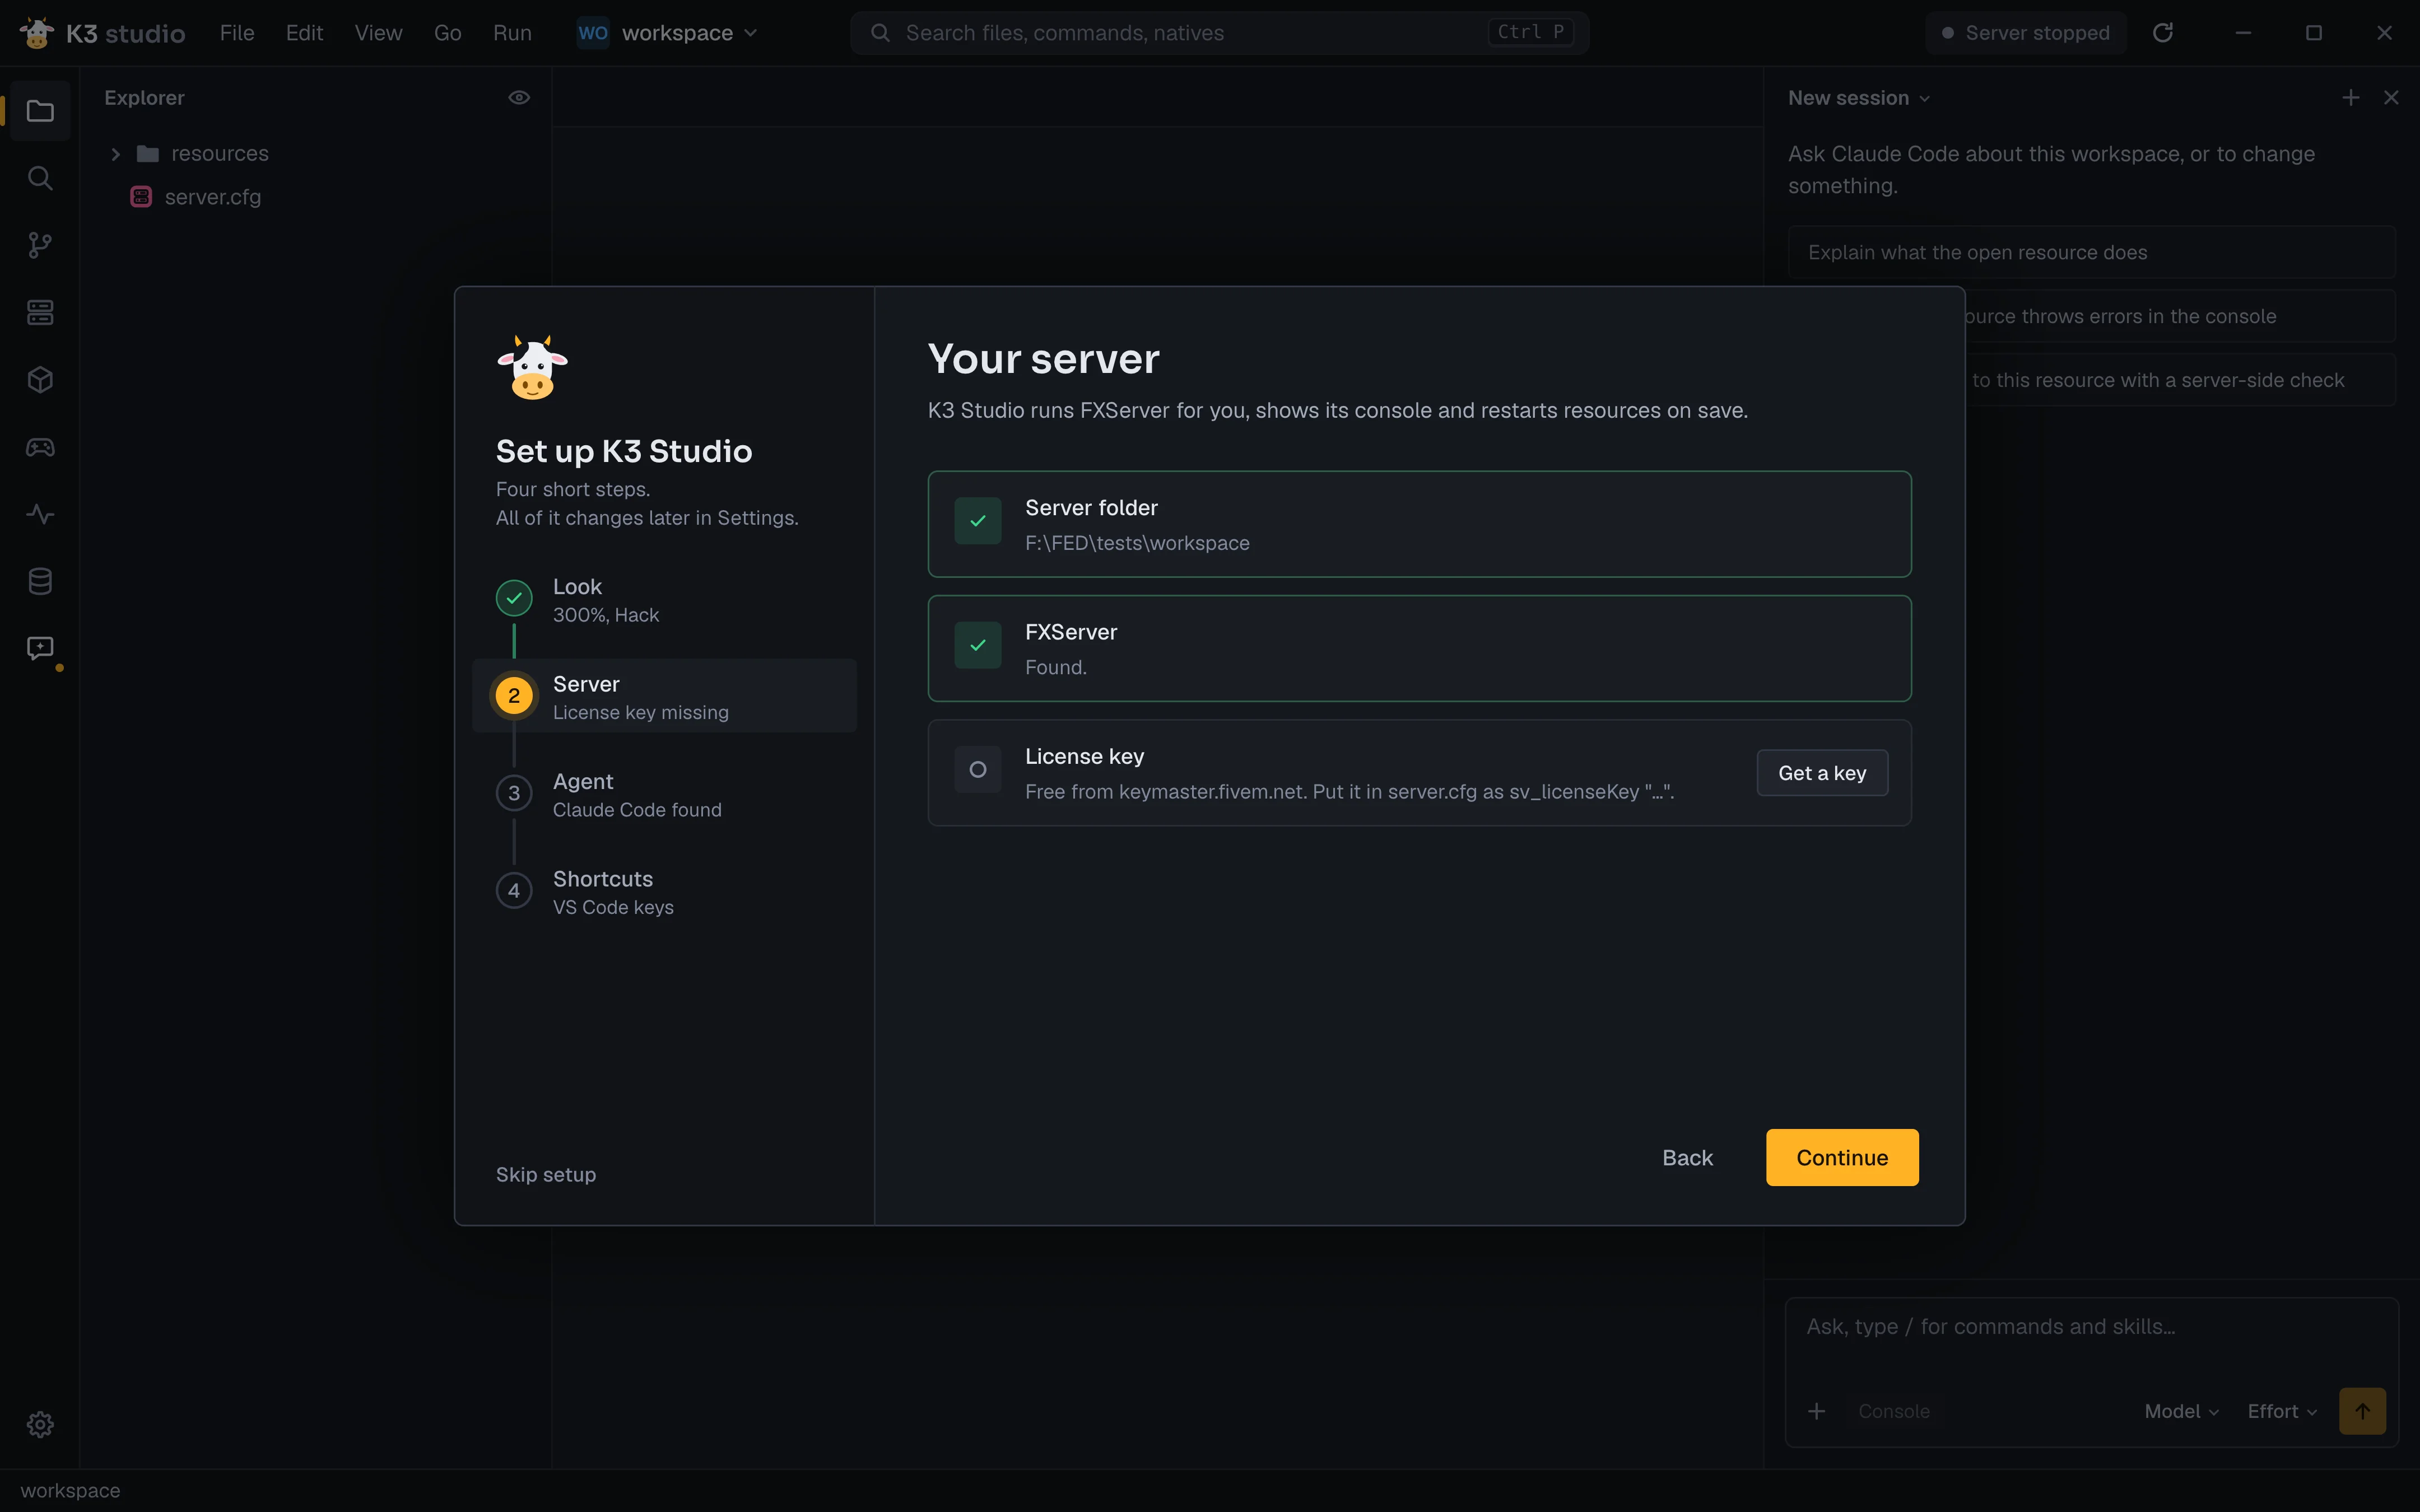
Task: Open the Database icon in sidebar
Action: pos(40,581)
